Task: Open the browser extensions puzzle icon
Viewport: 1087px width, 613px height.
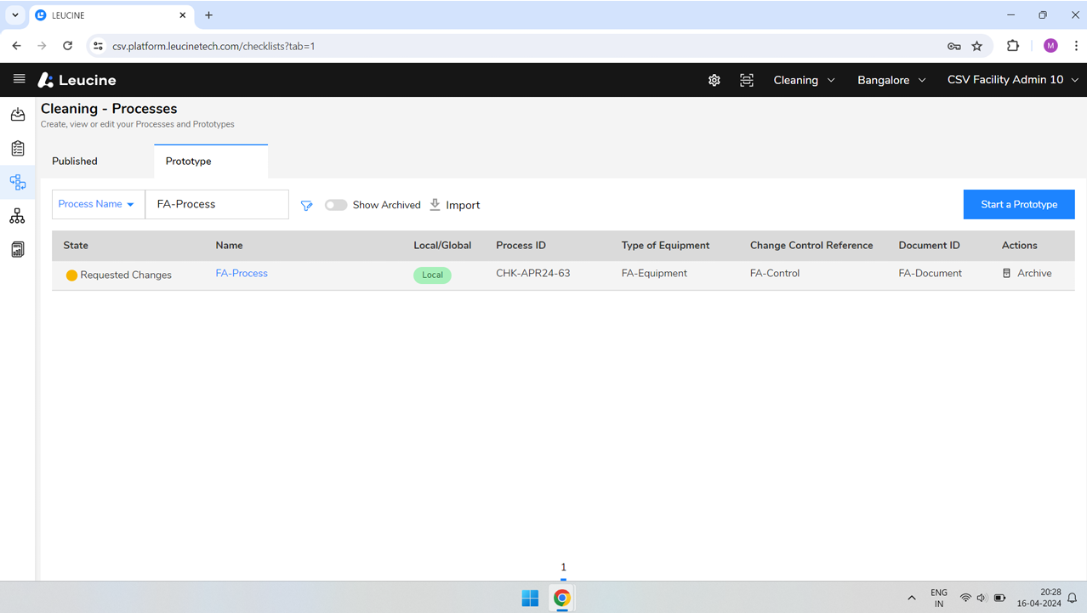Action: [x=1013, y=46]
